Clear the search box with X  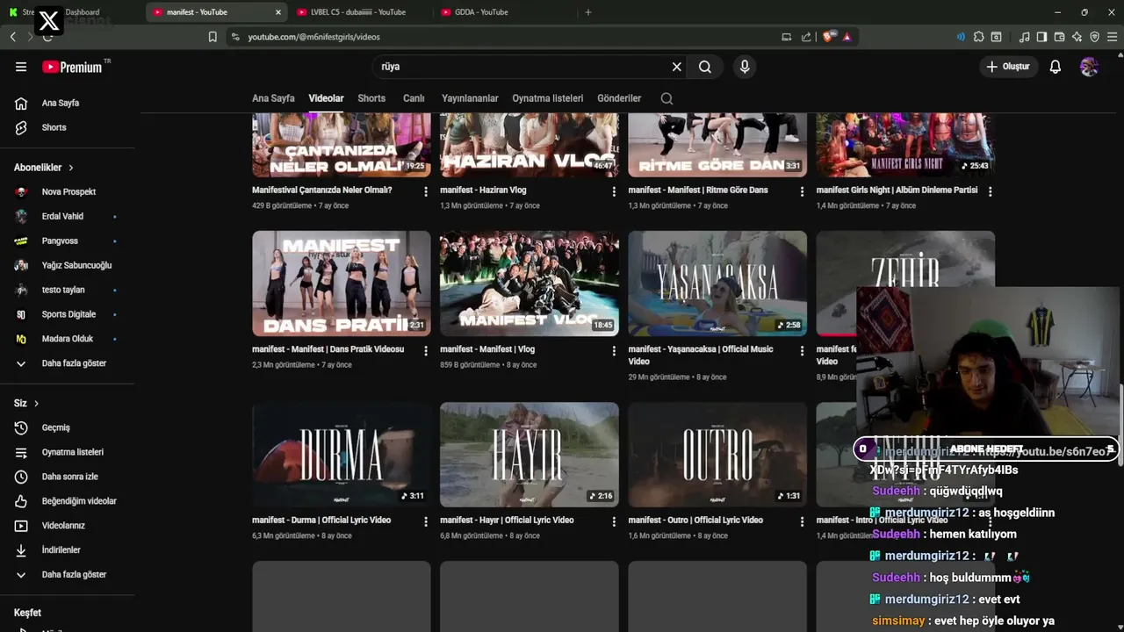point(677,67)
